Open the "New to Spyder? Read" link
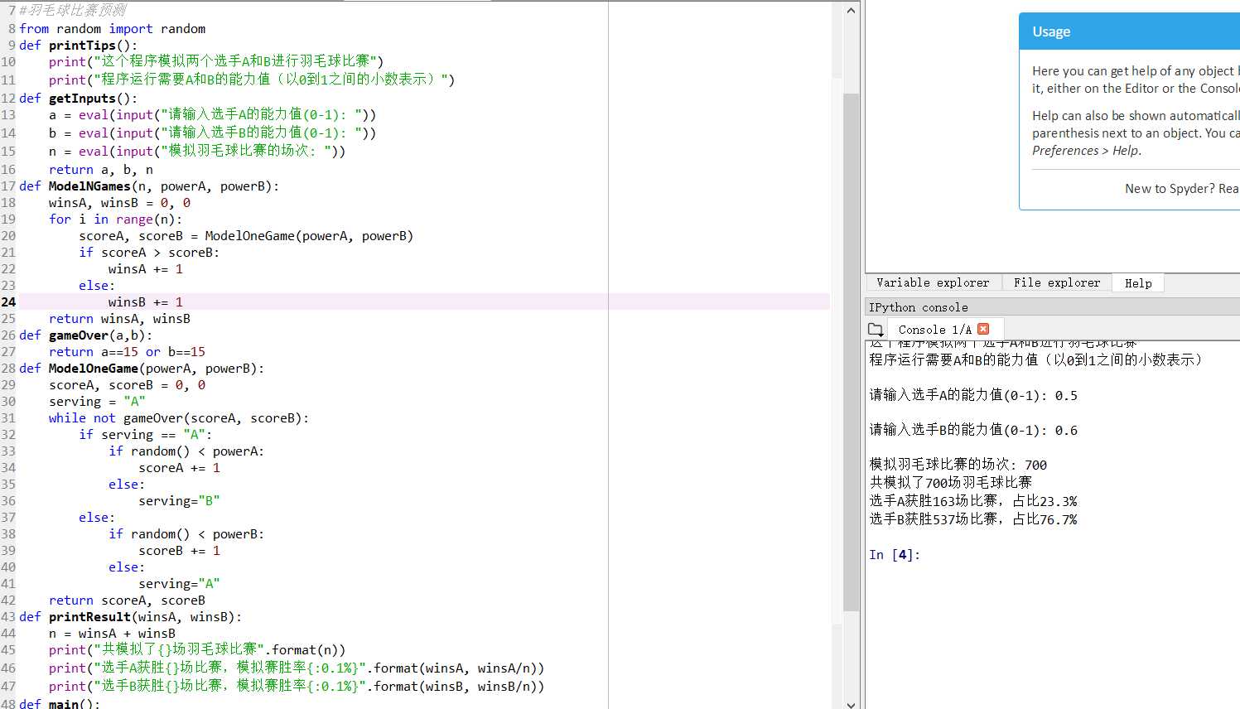The width and height of the screenshot is (1240, 709). (x=1182, y=189)
